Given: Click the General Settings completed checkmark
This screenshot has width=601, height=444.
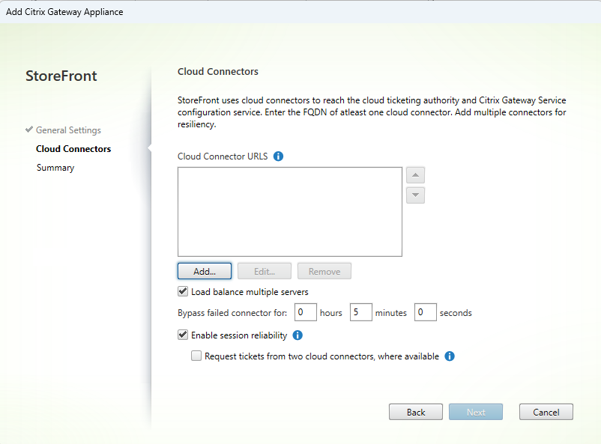Looking at the screenshot, I should point(29,130).
